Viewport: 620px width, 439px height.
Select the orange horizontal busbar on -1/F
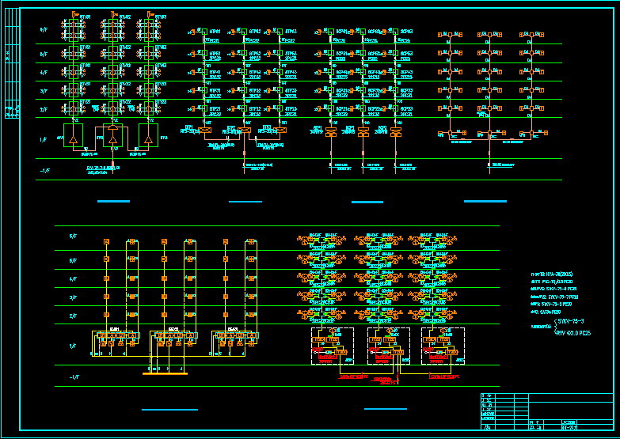(165, 373)
